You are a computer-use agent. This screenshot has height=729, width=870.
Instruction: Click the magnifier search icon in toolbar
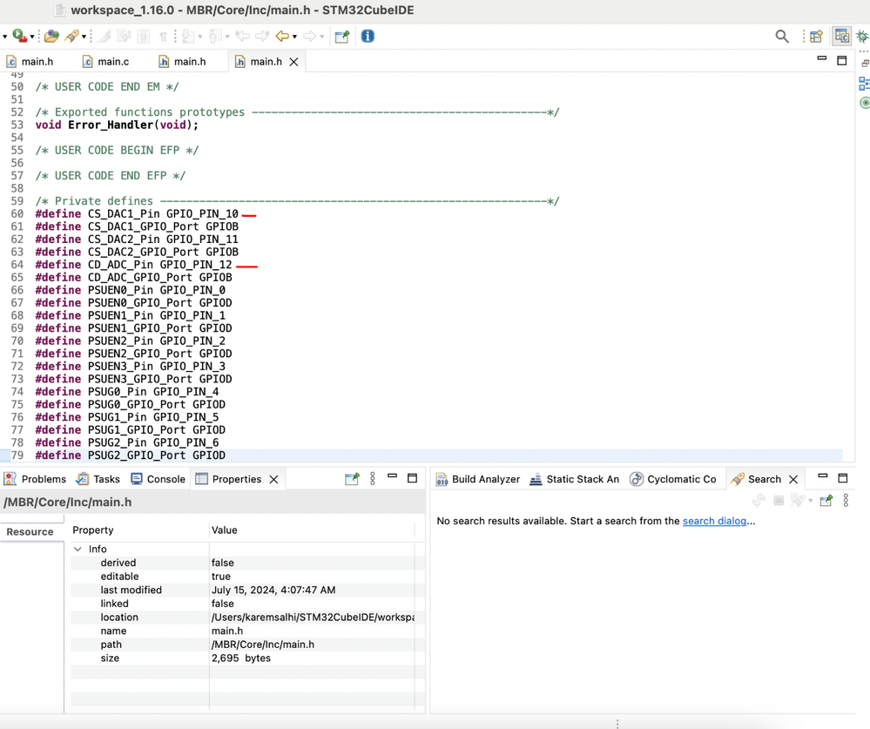(x=781, y=37)
